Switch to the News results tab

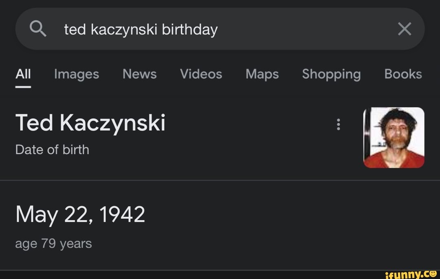139,74
